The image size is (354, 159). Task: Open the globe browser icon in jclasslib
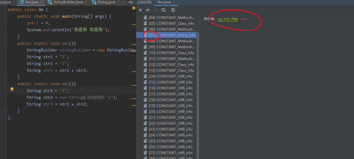point(173,10)
